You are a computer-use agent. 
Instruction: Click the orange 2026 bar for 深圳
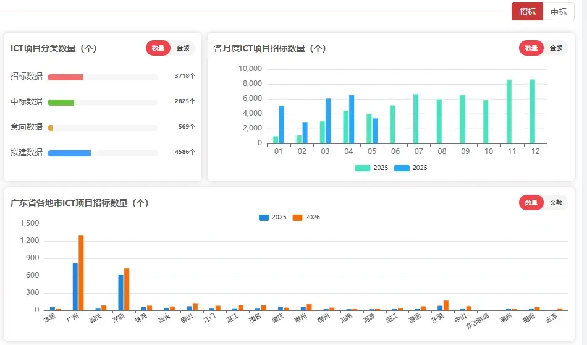pyautogui.click(x=127, y=289)
